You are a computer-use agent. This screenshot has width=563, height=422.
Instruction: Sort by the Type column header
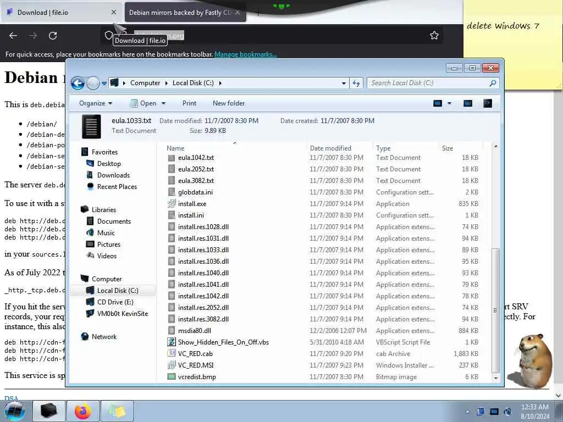pyautogui.click(x=383, y=148)
